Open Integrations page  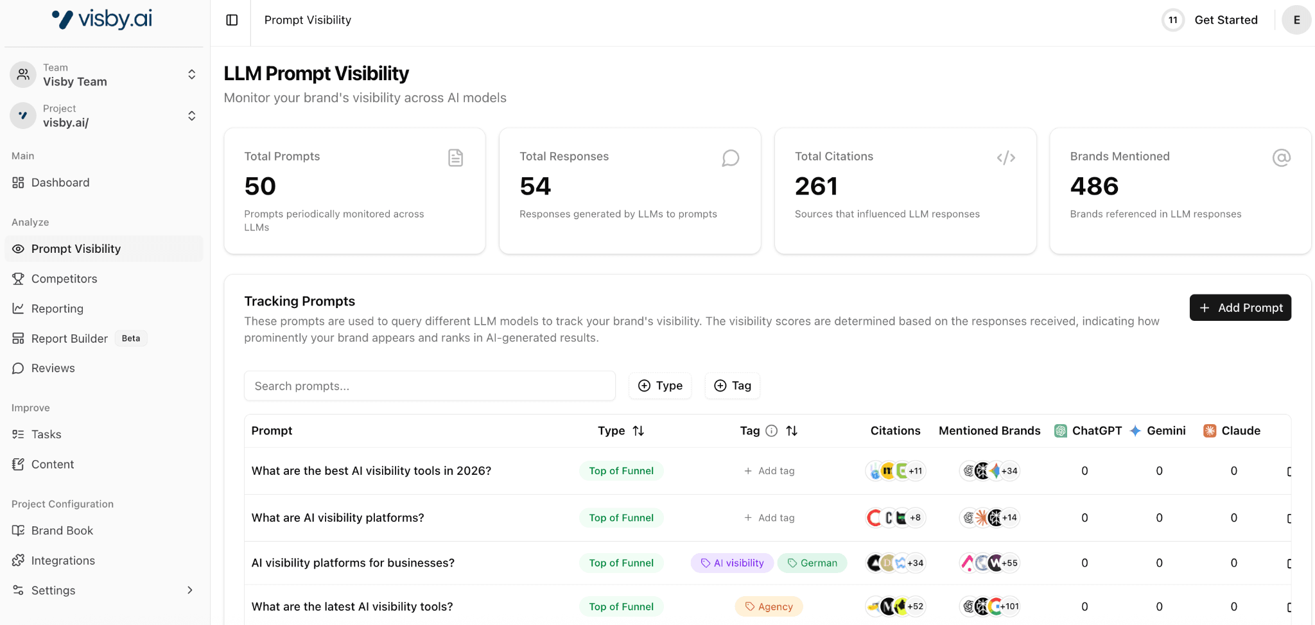click(x=103, y=561)
